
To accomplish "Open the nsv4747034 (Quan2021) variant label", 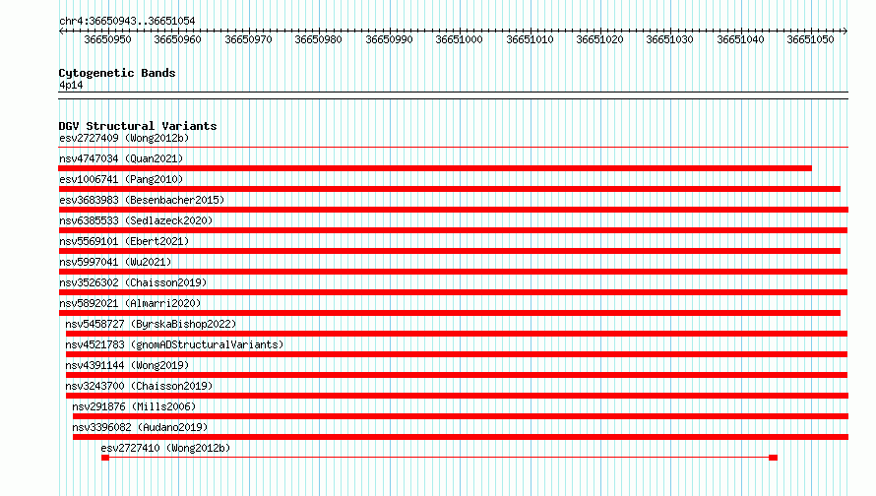I will (x=121, y=158).
